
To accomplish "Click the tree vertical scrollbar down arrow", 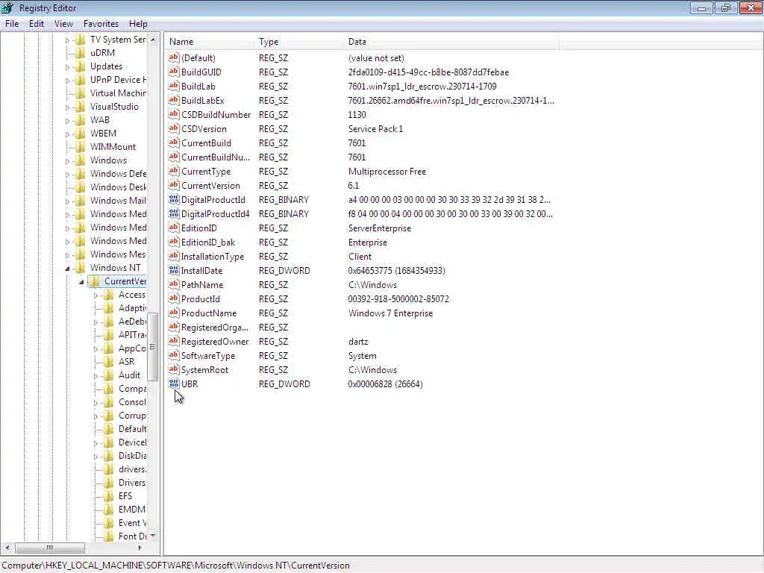I will click(x=153, y=536).
